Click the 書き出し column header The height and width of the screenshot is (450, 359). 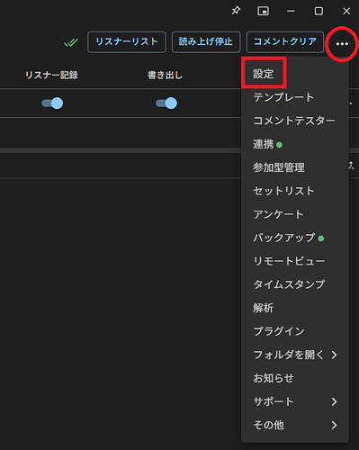pos(165,75)
